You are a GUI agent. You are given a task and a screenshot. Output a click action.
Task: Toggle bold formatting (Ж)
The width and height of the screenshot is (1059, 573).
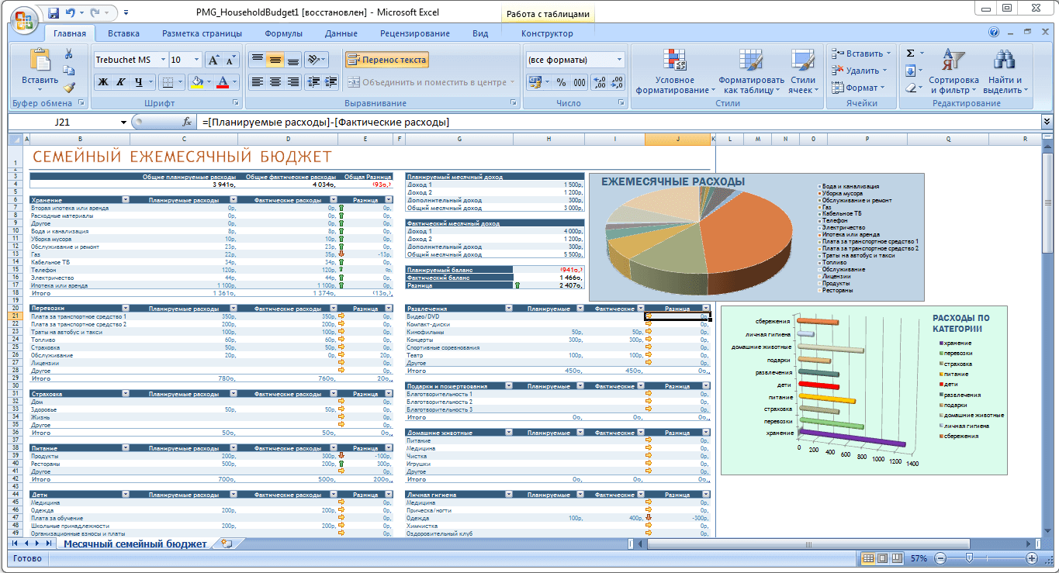(x=102, y=82)
